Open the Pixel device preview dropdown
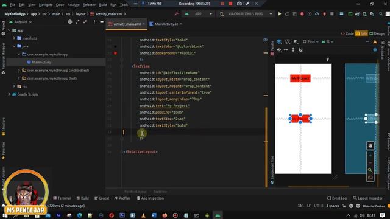This screenshot has height=219, width=390. pyautogui.click(x=311, y=42)
